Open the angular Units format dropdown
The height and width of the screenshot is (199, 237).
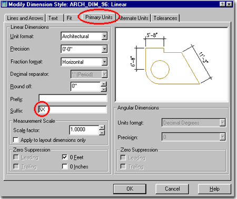click(x=223, y=122)
